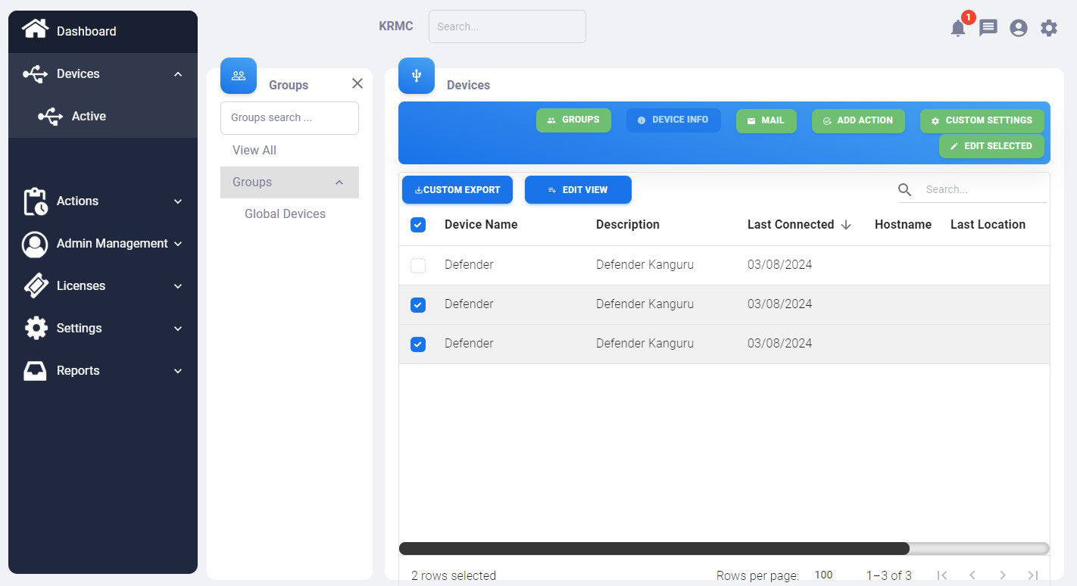Click the horizontal table scrollbar

coord(654,549)
